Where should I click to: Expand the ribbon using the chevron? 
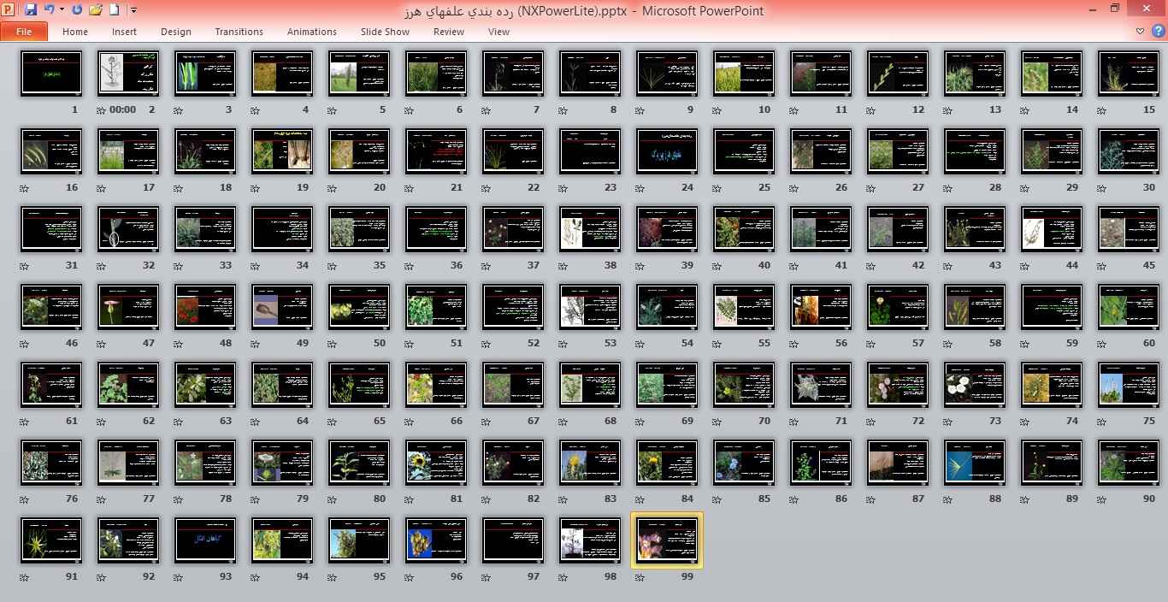pyautogui.click(x=1141, y=32)
